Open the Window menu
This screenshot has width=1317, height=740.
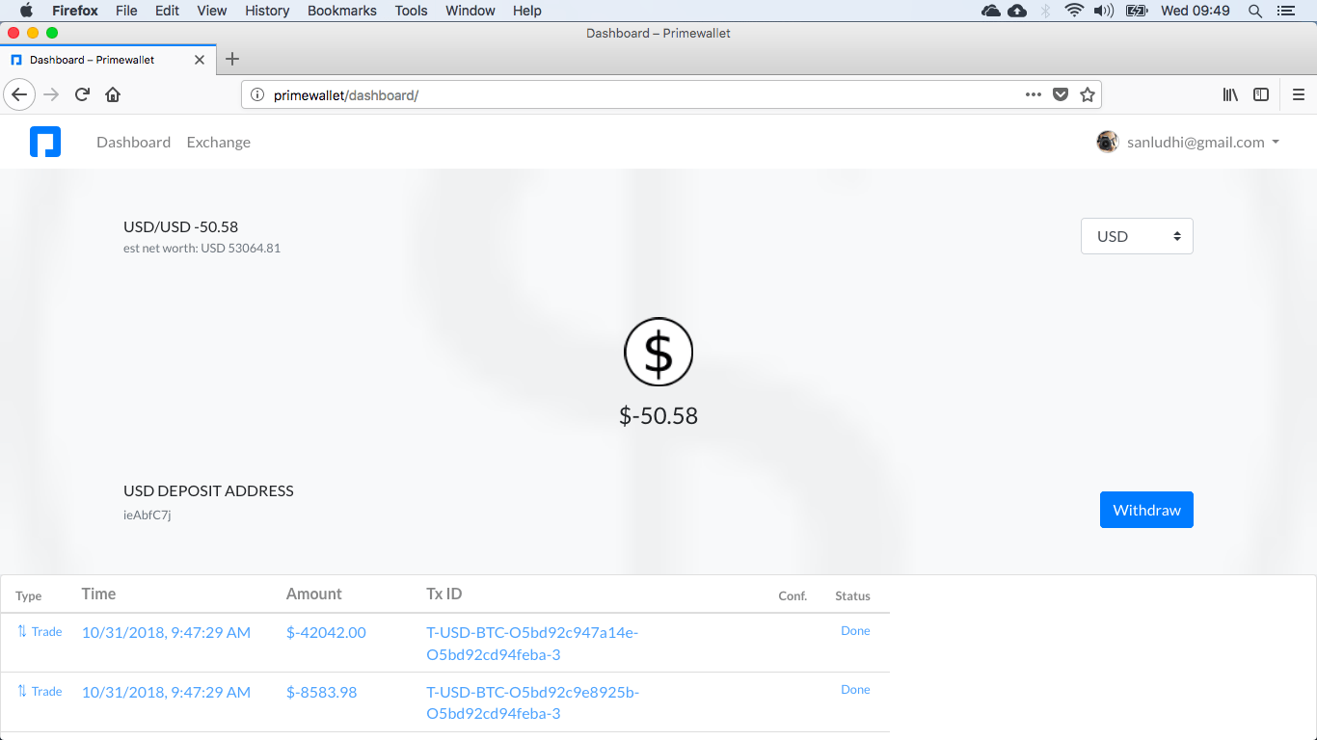click(x=470, y=11)
